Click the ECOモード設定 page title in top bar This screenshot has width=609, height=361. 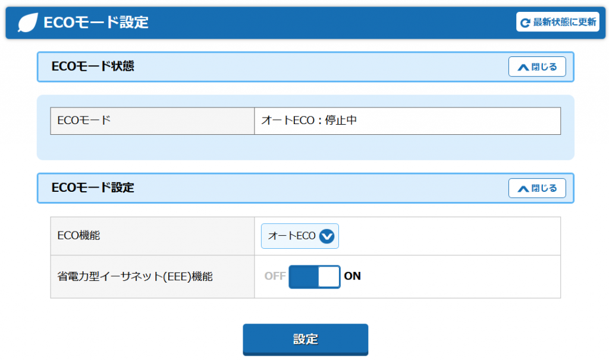[x=96, y=23]
